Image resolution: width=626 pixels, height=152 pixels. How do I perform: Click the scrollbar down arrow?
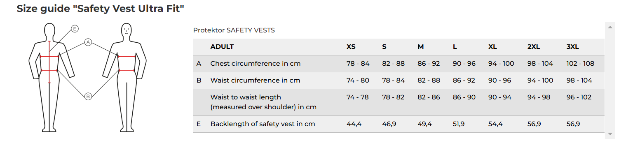pyautogui.click(x=610, y=134)
